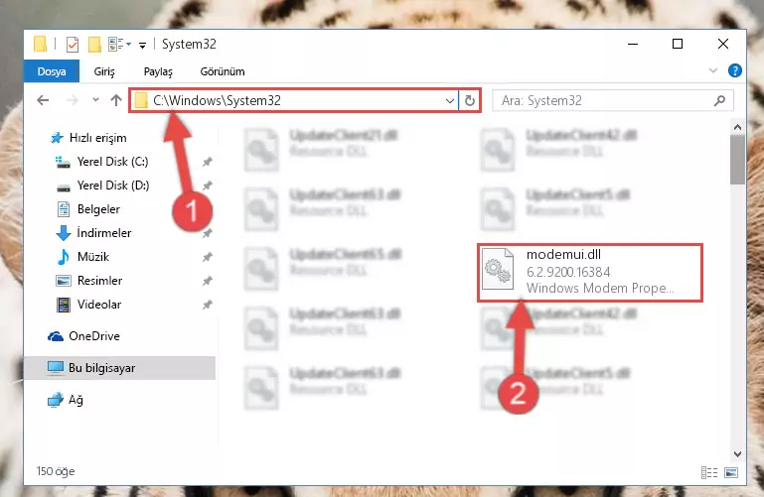The image size is (764, 497).
Task: Click inside the Ara: System32 search box
Action: tap(606, 100)
